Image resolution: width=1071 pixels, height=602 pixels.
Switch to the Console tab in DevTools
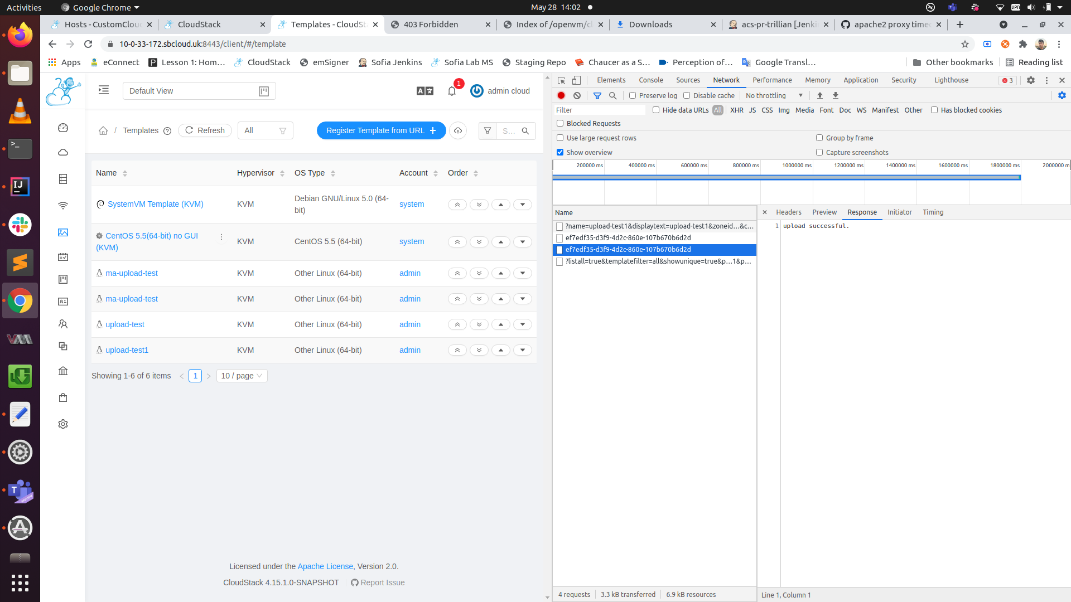click(650, 80)
